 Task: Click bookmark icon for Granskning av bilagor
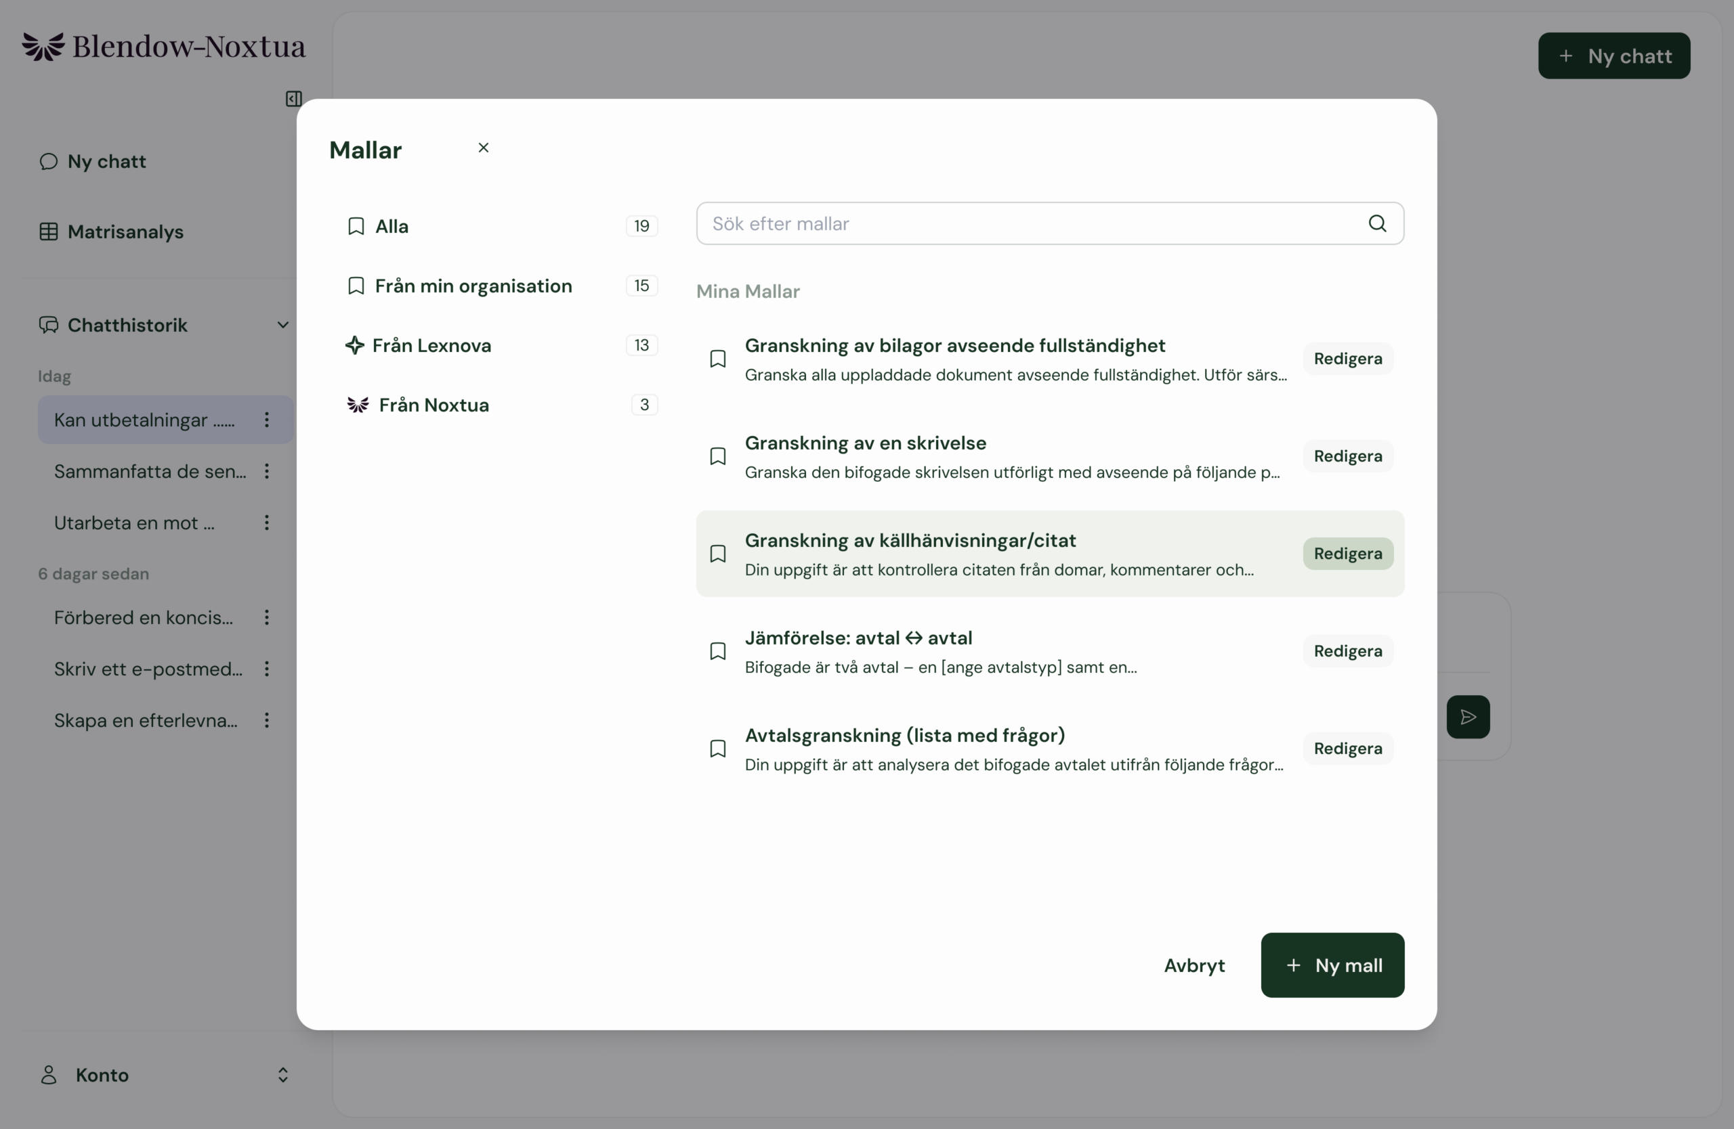click(x=717, y=359)
